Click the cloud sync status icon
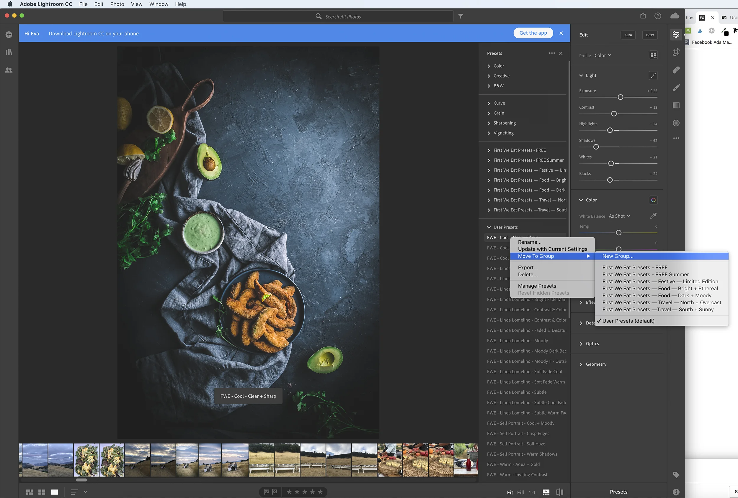 tap(675, 16)
